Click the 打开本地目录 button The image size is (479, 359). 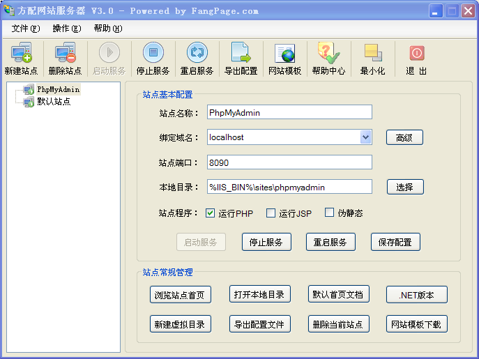pos(259,294)
